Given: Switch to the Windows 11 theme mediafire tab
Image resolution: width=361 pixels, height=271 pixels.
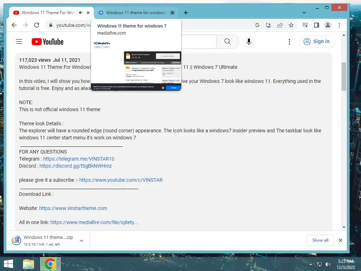Looking at the screenshot, I should coord(136,13).
